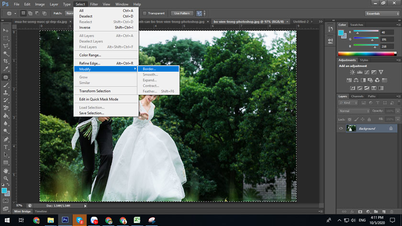402x226 pixels.
Task: Select the Pen tool
Action: point(6,139)
